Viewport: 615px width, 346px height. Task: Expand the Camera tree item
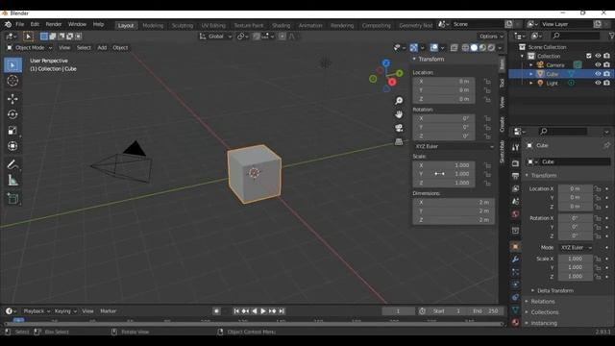(531, 65)
